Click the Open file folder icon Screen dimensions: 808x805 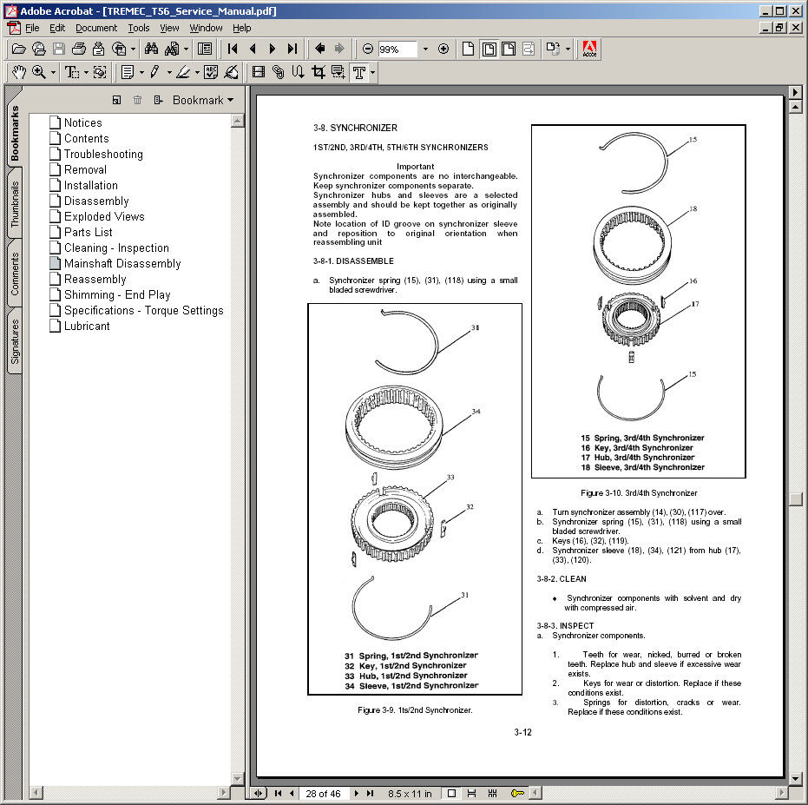click(19, 49)
